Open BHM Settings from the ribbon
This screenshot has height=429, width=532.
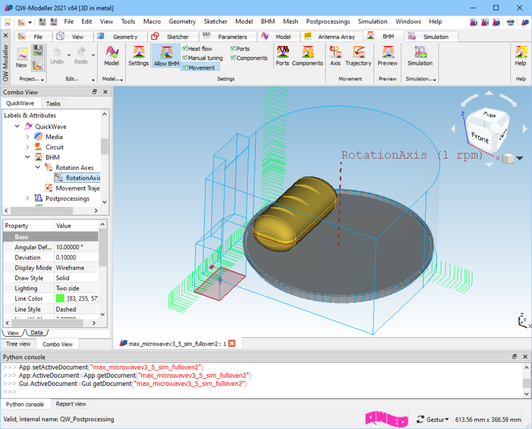138,56
